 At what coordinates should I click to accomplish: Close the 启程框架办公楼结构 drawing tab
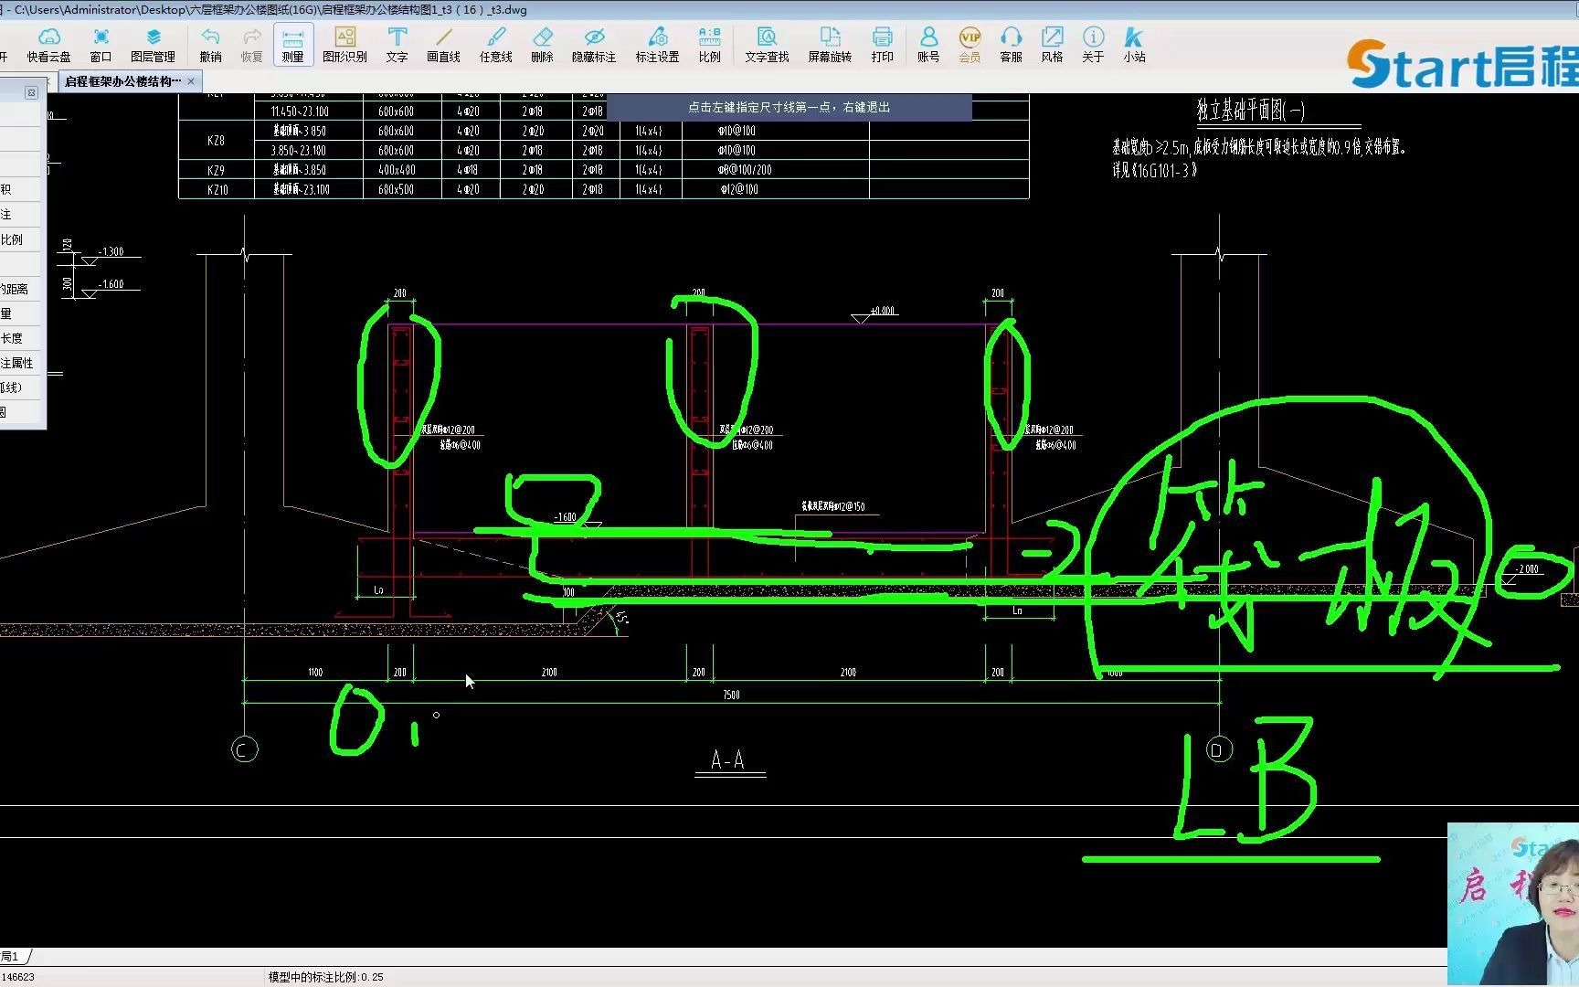(x=191, y=81)
